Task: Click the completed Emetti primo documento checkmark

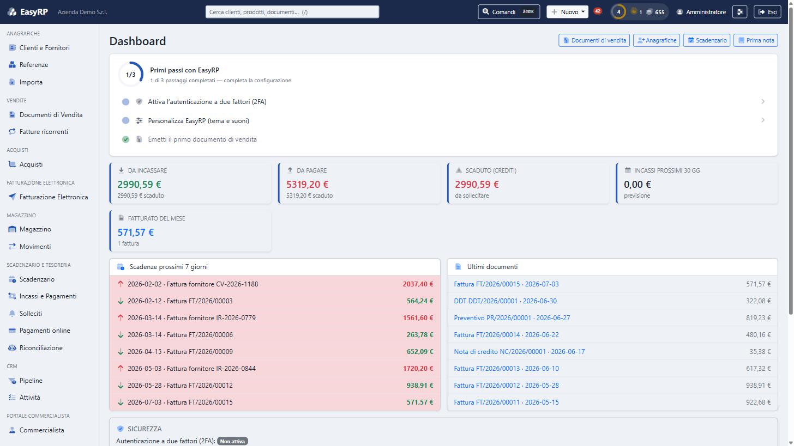Action: click(x=125, y=139)
